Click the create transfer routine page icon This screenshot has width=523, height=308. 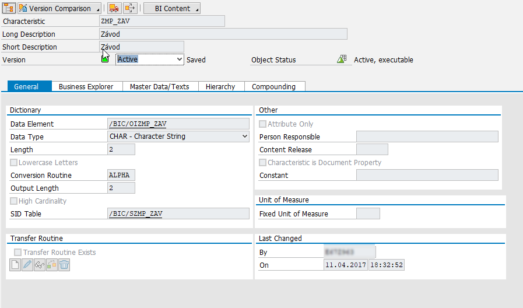coord(16,265)
